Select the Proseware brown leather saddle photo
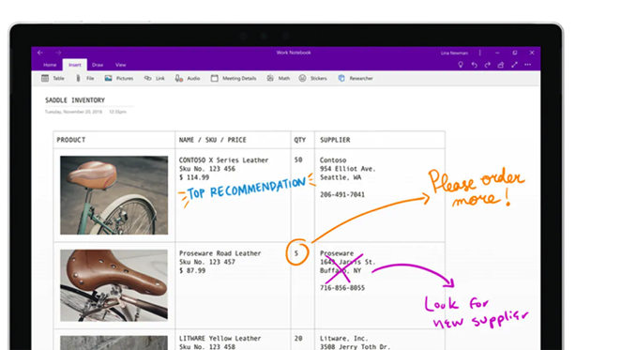 point(114,285)
